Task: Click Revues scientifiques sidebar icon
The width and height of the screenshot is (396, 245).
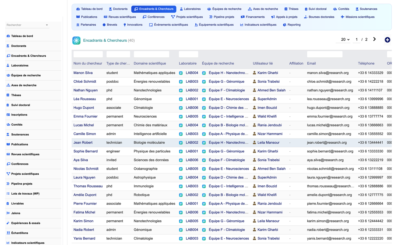Action: coord(8,154)
